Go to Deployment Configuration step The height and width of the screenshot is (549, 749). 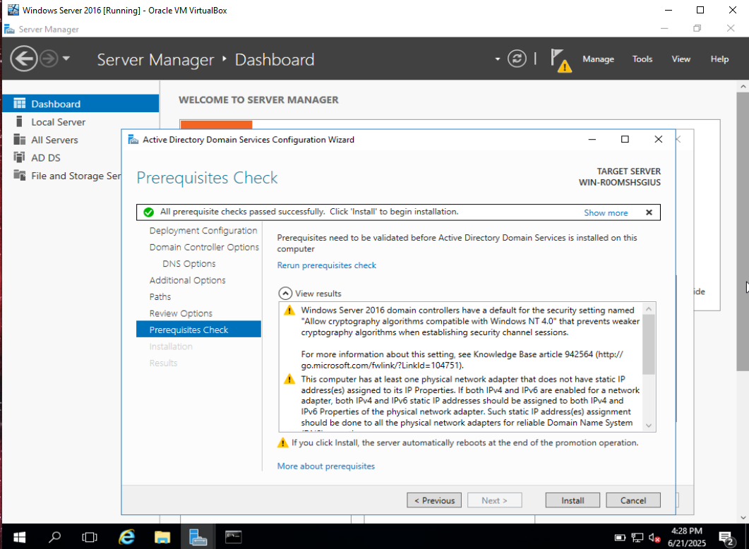pyautogui.click(x=203, y=231)
